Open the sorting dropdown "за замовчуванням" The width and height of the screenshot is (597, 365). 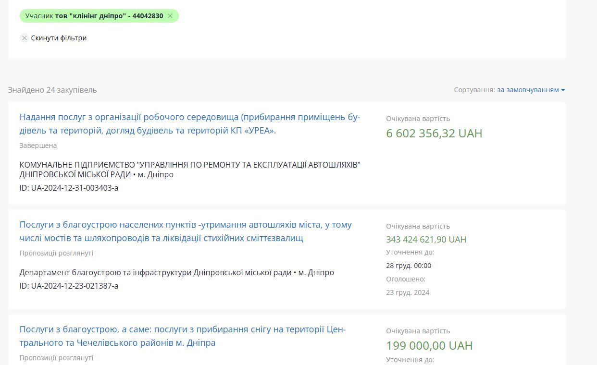coord(528,90)
